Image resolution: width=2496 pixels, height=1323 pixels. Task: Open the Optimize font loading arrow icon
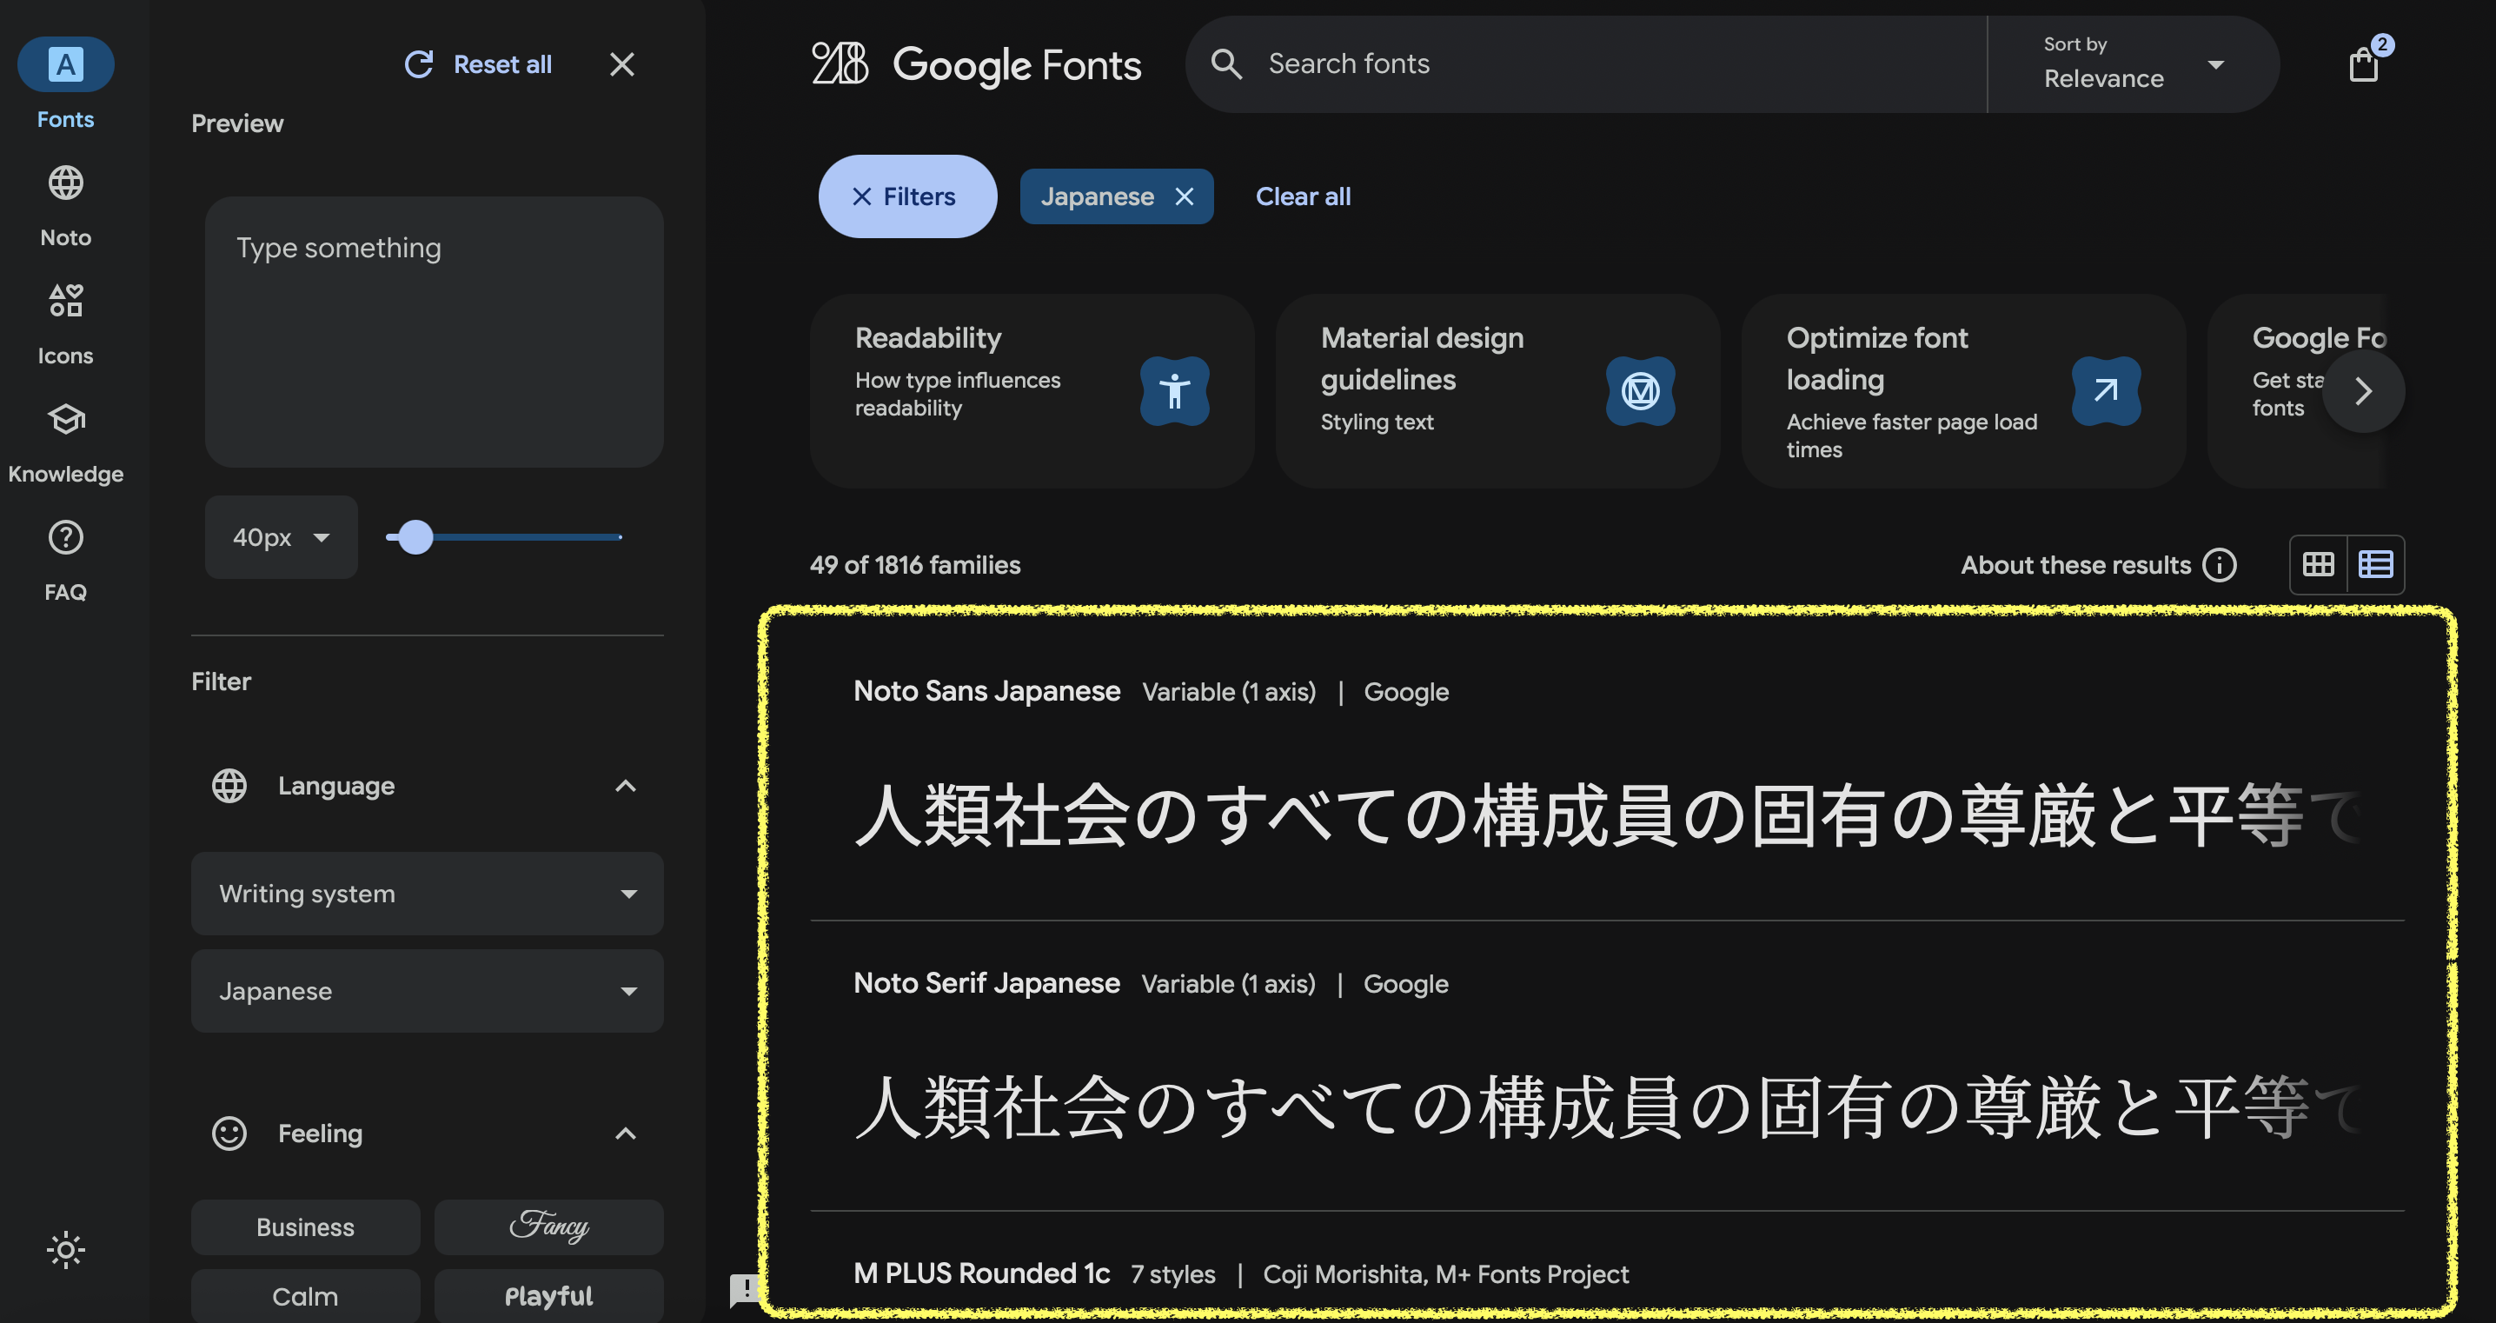(x=2106, y=390)
